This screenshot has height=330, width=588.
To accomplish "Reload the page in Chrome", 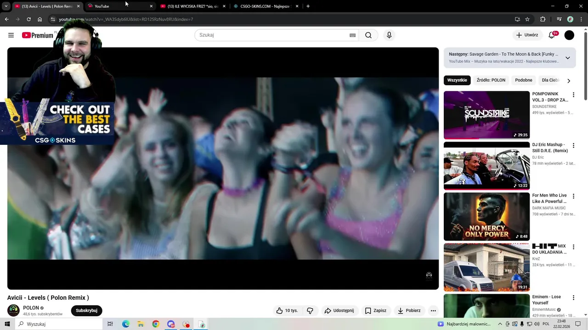I will [28, 19].
